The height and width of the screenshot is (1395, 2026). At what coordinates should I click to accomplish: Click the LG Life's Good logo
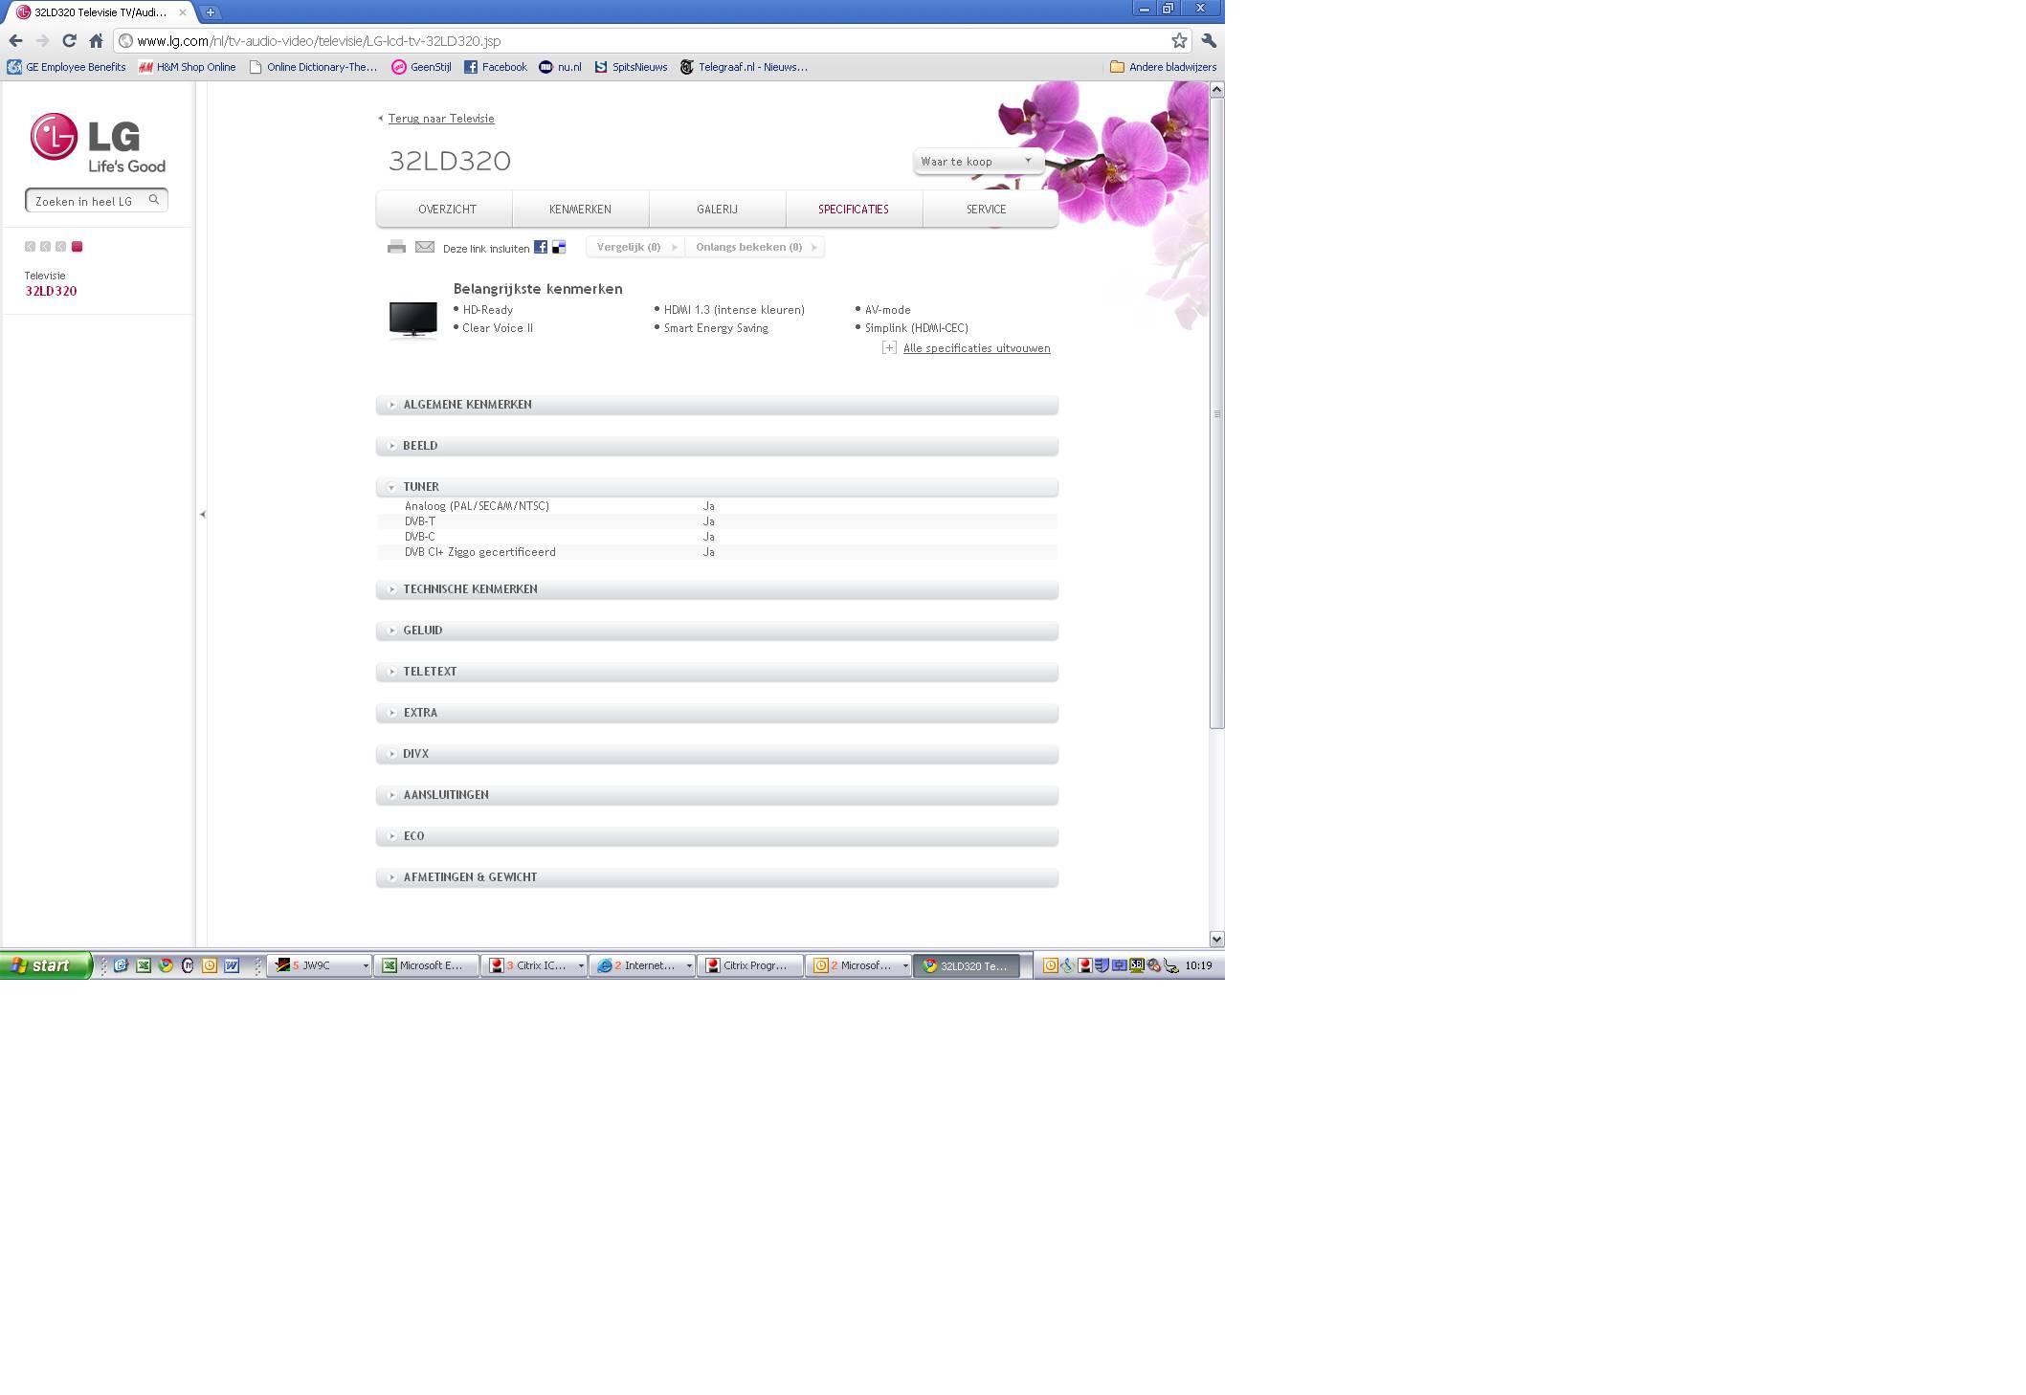[x=98, y=143]
